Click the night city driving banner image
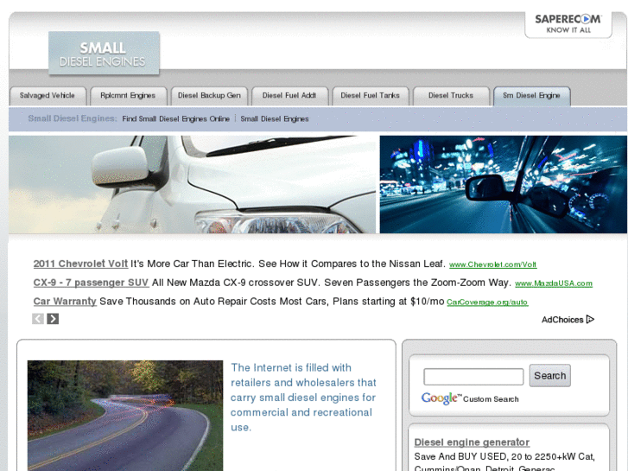Screen dimensions: 628x471 click(x=504, y=184)
